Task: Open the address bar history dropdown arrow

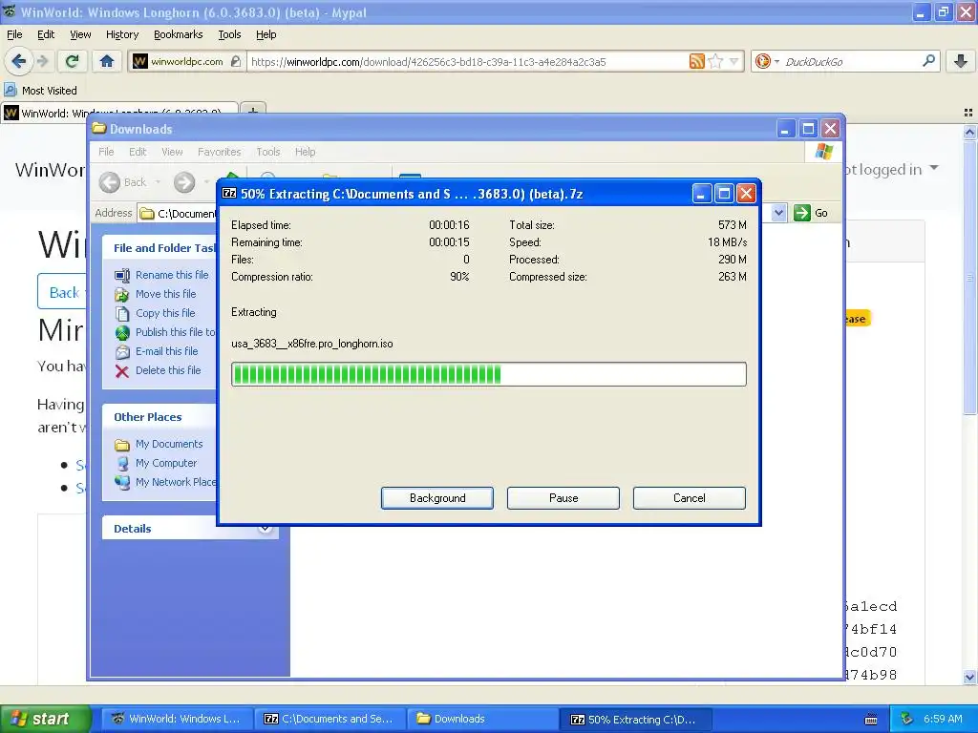Action: [734, 61]
